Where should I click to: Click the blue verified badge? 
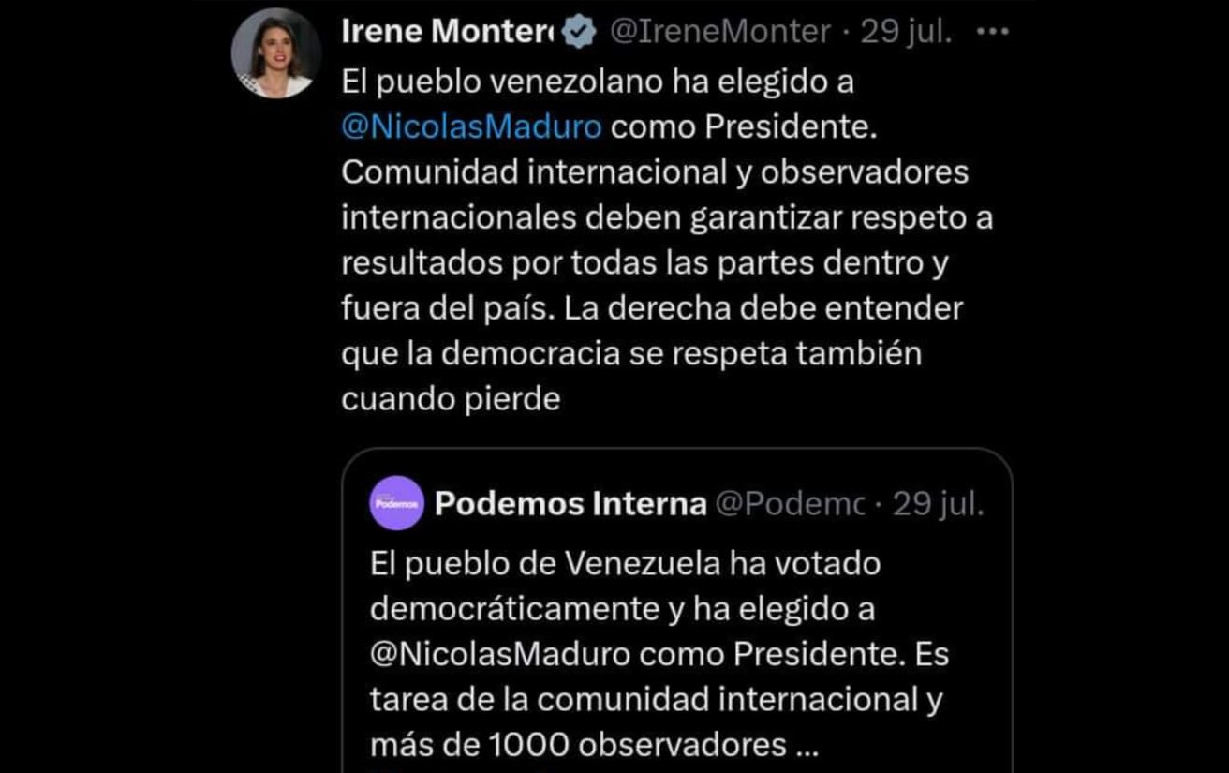(x=579, y=33)
